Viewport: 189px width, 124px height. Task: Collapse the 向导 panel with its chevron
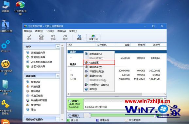pos(58,47)
